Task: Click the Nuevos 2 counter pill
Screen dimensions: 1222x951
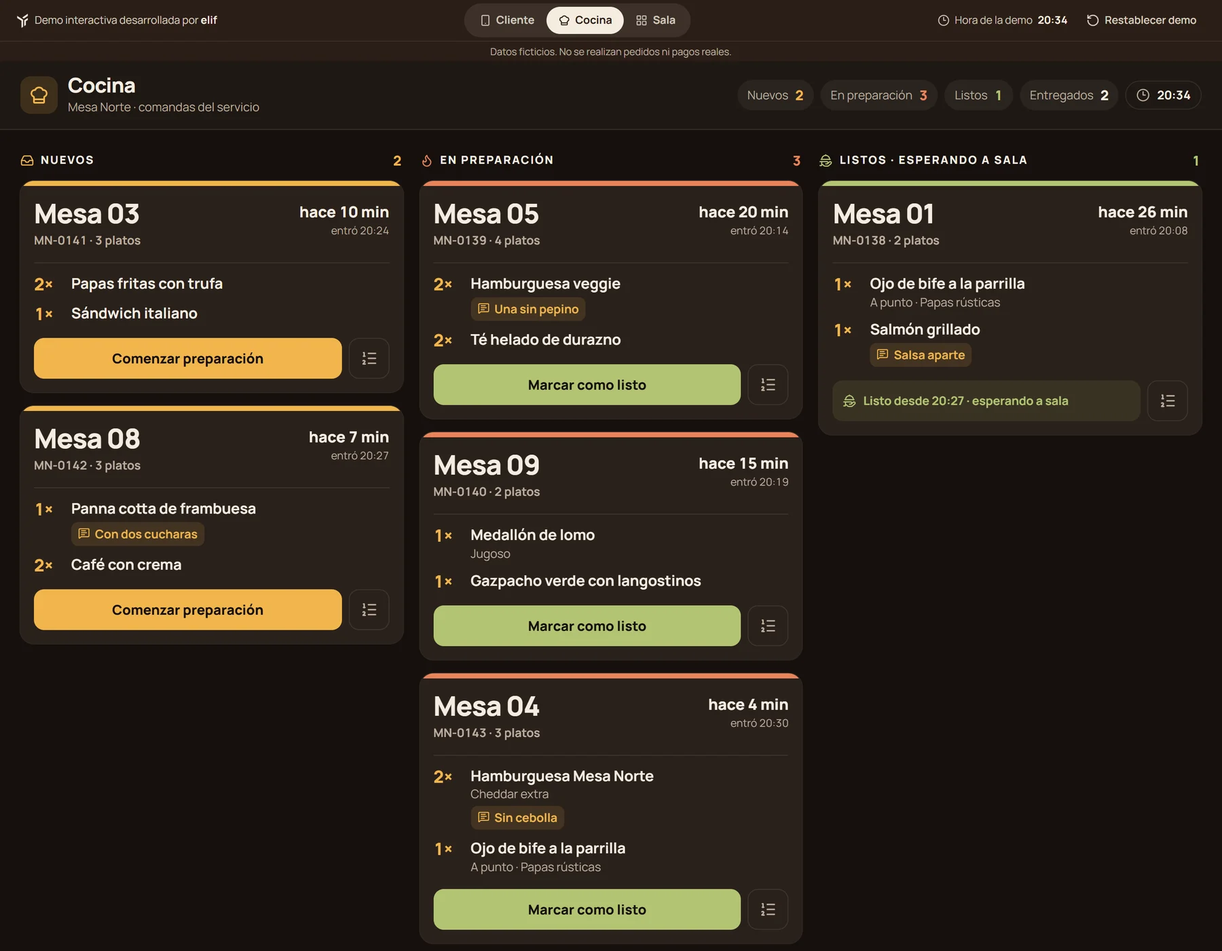Action: [775, 95]
